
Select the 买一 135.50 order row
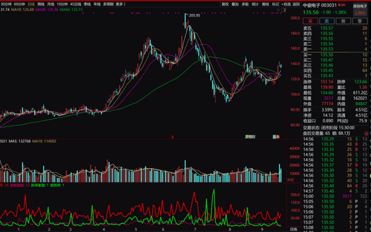point(335,55)
